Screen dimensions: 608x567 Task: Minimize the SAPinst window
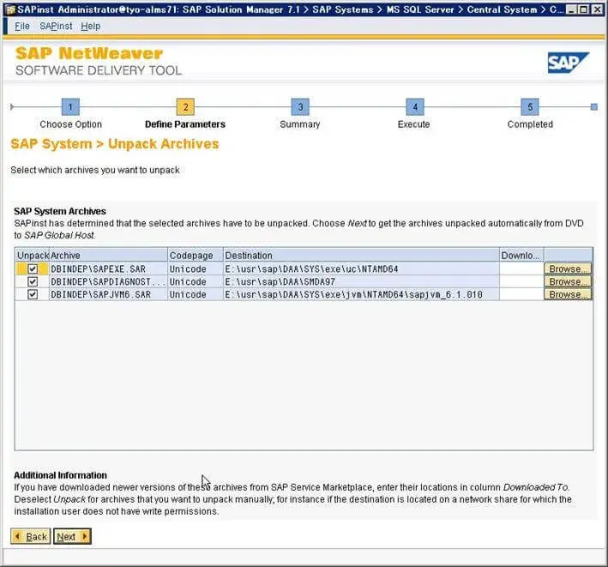(x=571, y=9)
